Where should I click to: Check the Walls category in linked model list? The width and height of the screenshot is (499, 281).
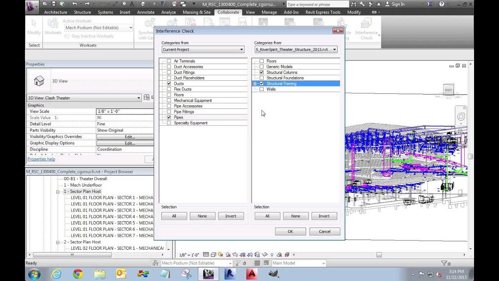262,89
